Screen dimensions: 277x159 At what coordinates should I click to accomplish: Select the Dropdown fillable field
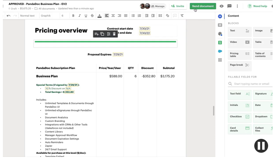coord(263,118)
